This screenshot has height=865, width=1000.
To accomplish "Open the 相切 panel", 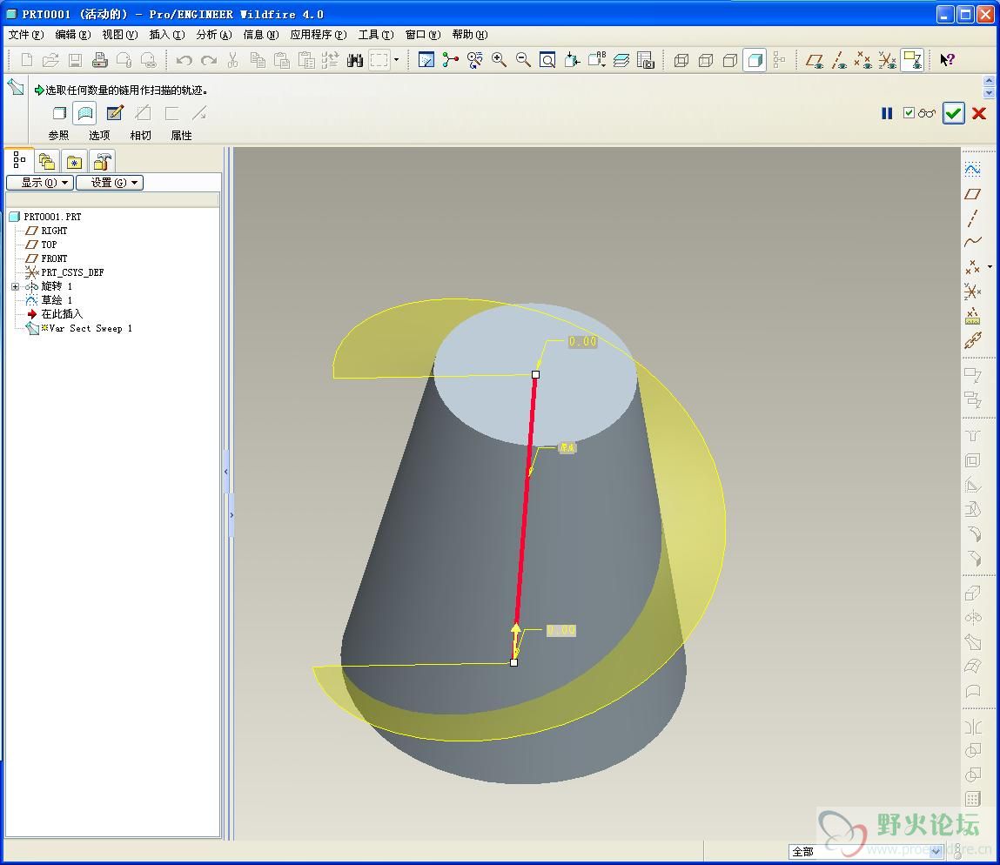I will 140,135.
